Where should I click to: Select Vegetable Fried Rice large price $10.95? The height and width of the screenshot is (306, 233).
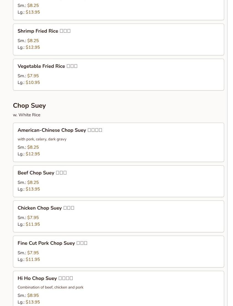33,83
